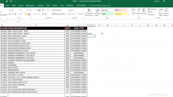Image resolution: width=173 pixels, height=97 pixels.
Task: Expand Merge & Center dropdown arrow
Action: tap(66, 14)
